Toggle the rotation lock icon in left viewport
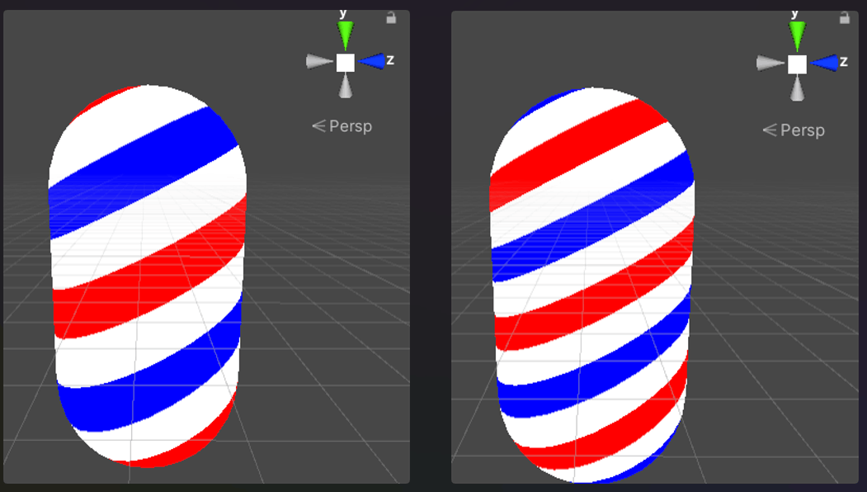This screenshot has width=867, height=492. click(x=391, y=17)
